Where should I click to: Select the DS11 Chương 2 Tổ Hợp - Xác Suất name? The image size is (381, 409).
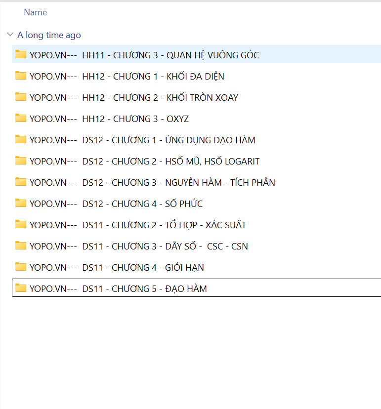tap(137, 225)
